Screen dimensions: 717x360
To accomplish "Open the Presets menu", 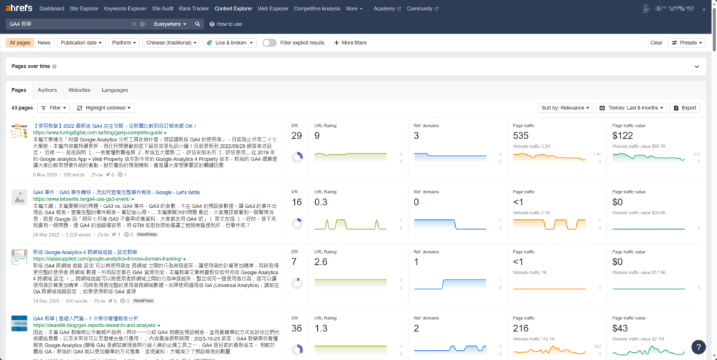I will (x=687, y=43).
